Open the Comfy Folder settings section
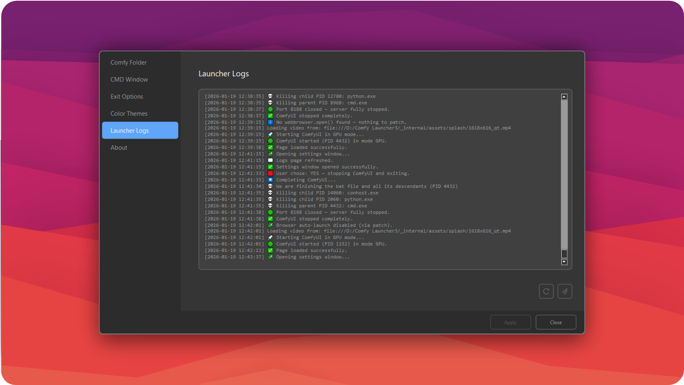Screen dimensions: 684x385 click(140, 62)
